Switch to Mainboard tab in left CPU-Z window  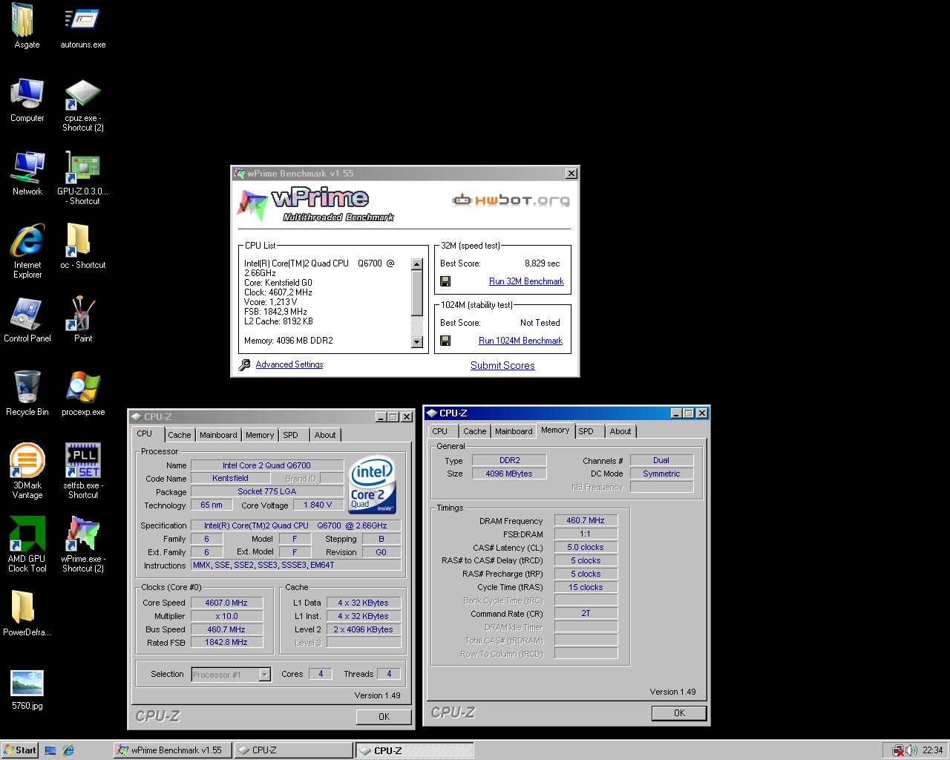coord(218,435)
